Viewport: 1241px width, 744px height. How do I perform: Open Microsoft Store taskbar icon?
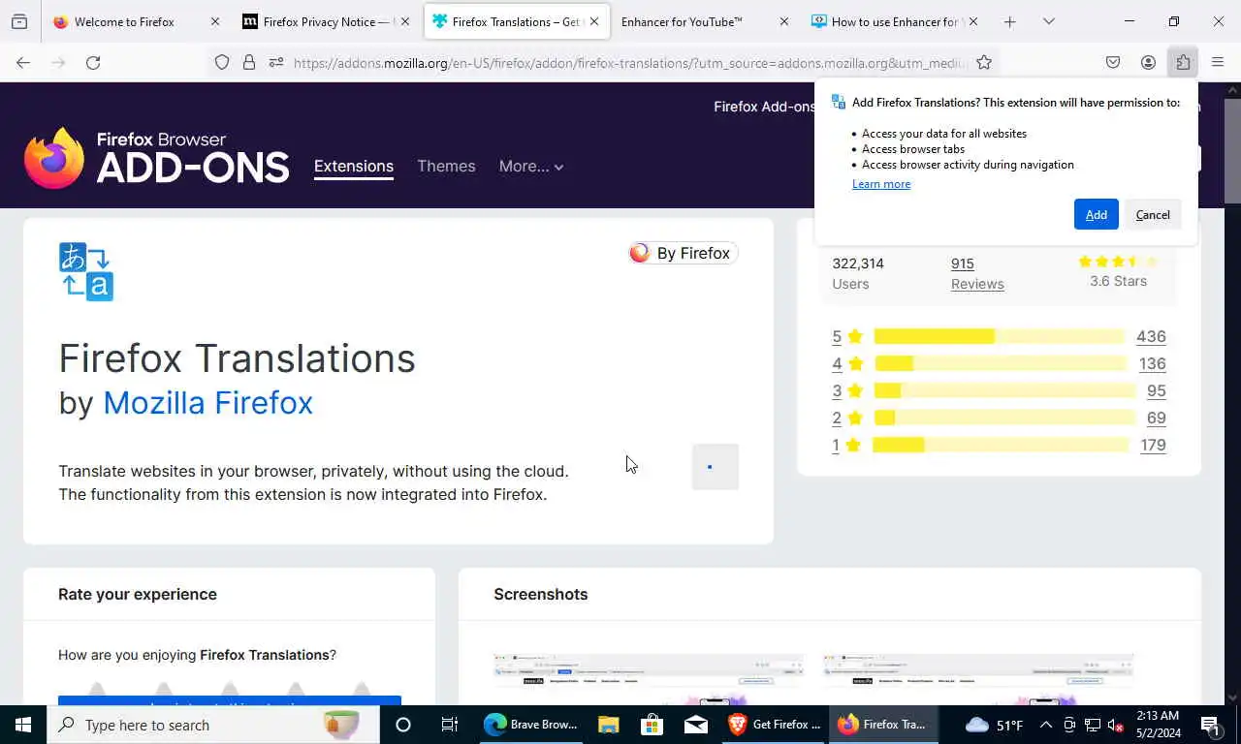[652, 725]
